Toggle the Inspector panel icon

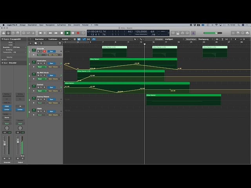click(8, 33)
